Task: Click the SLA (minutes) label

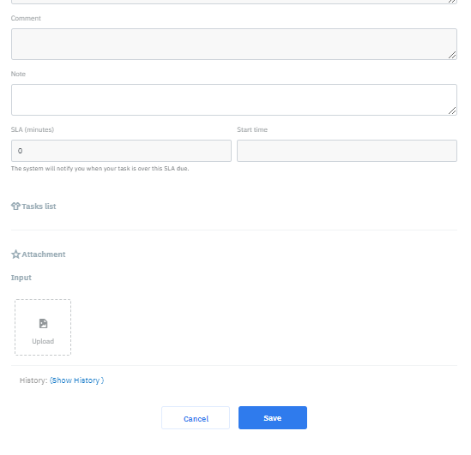Action: 33,129
